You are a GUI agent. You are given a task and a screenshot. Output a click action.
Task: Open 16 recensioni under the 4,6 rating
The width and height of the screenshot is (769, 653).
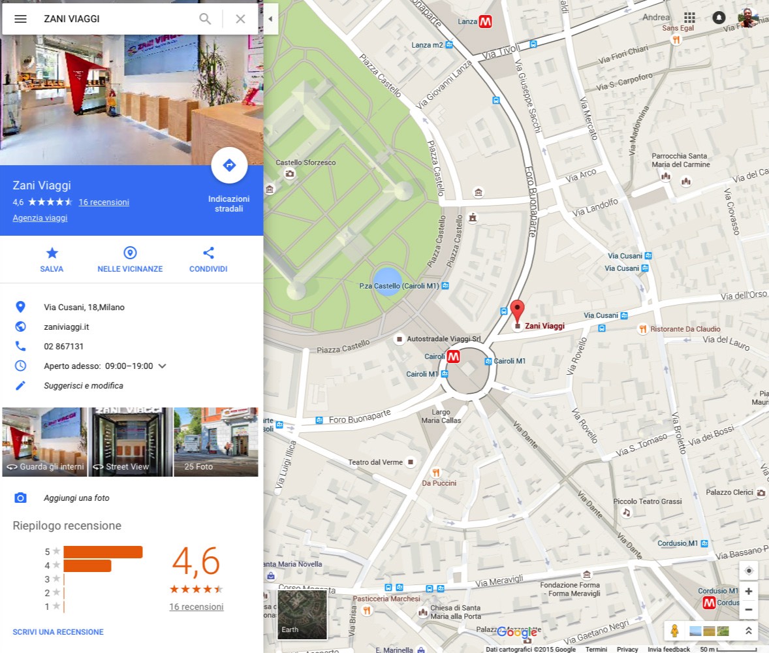click(x=196, y=607)
